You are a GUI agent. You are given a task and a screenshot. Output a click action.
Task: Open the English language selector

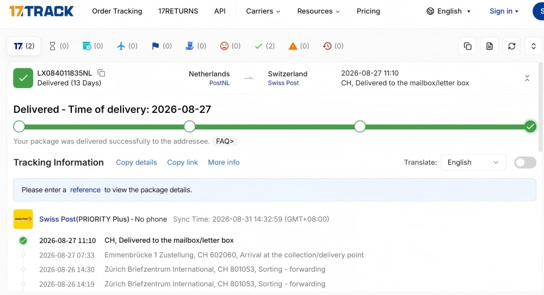coord(449,11)
